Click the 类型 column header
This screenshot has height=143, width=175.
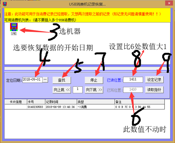point(96,102)
